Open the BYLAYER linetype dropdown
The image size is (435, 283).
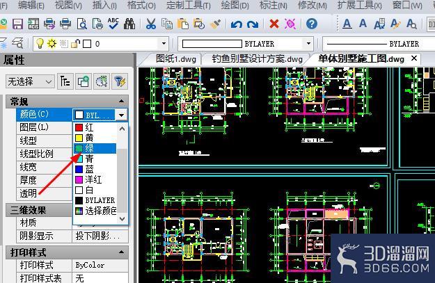(x=379, y=44)
